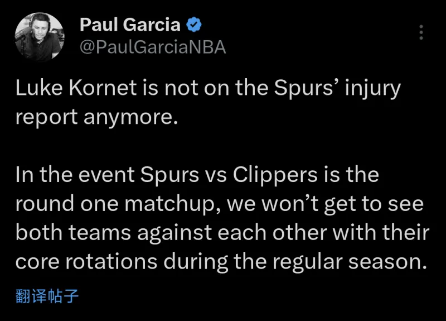Viewport: 446px width, 321px height.
Task: Click the text "In the event"
Action: (x=71, y=175)
